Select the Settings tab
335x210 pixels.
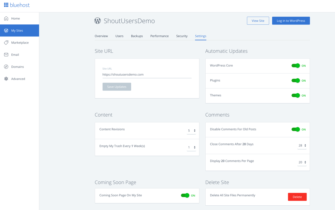click(201, 36)
